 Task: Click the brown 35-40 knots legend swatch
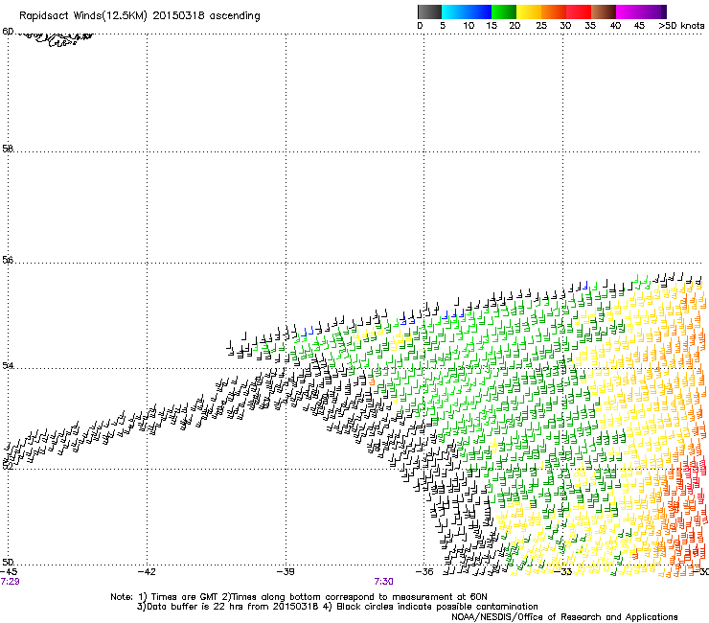[604, 12]
